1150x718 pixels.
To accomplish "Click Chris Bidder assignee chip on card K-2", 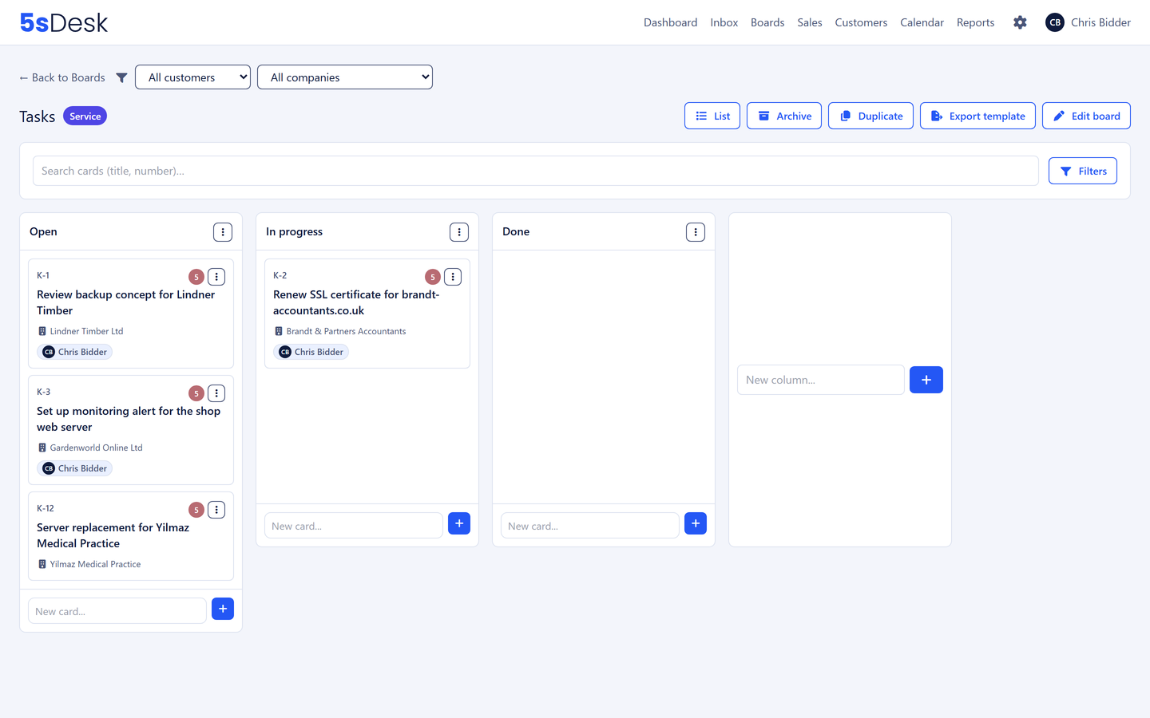I will [311, 352].
